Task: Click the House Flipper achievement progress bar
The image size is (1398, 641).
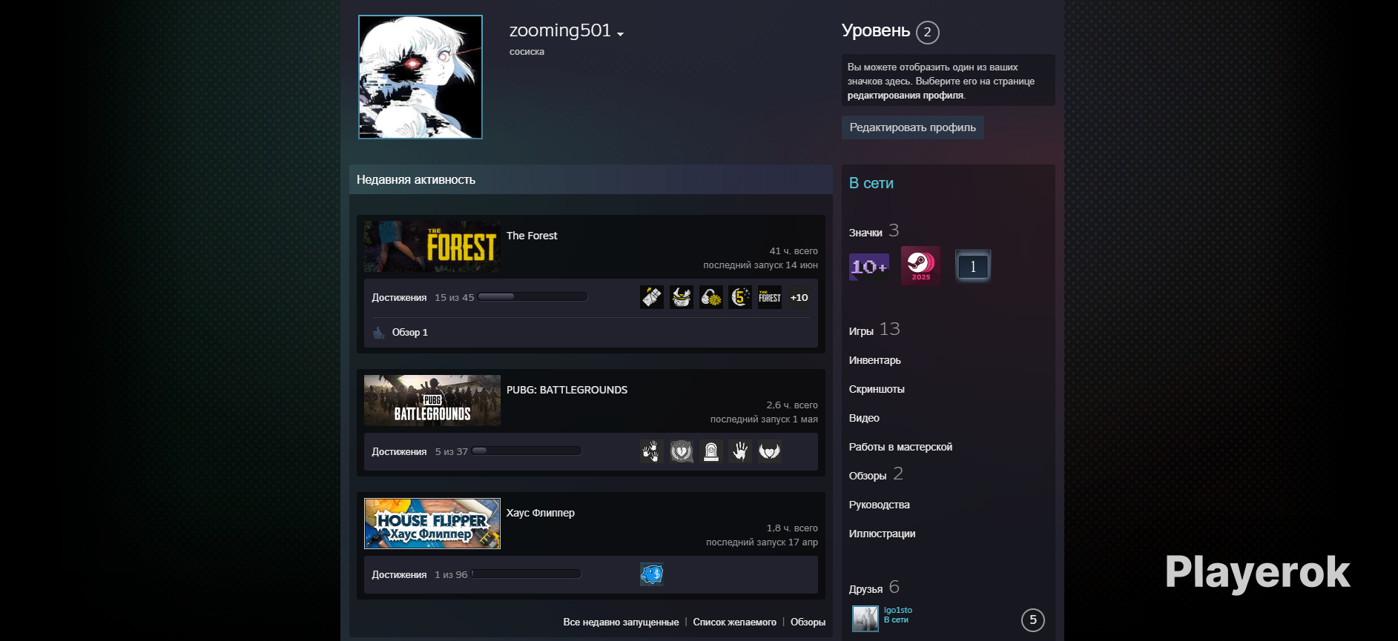Action: coord(526,574)
